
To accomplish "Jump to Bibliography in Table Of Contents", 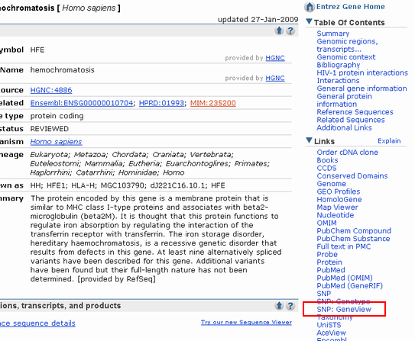I will (x=339, y=65).
